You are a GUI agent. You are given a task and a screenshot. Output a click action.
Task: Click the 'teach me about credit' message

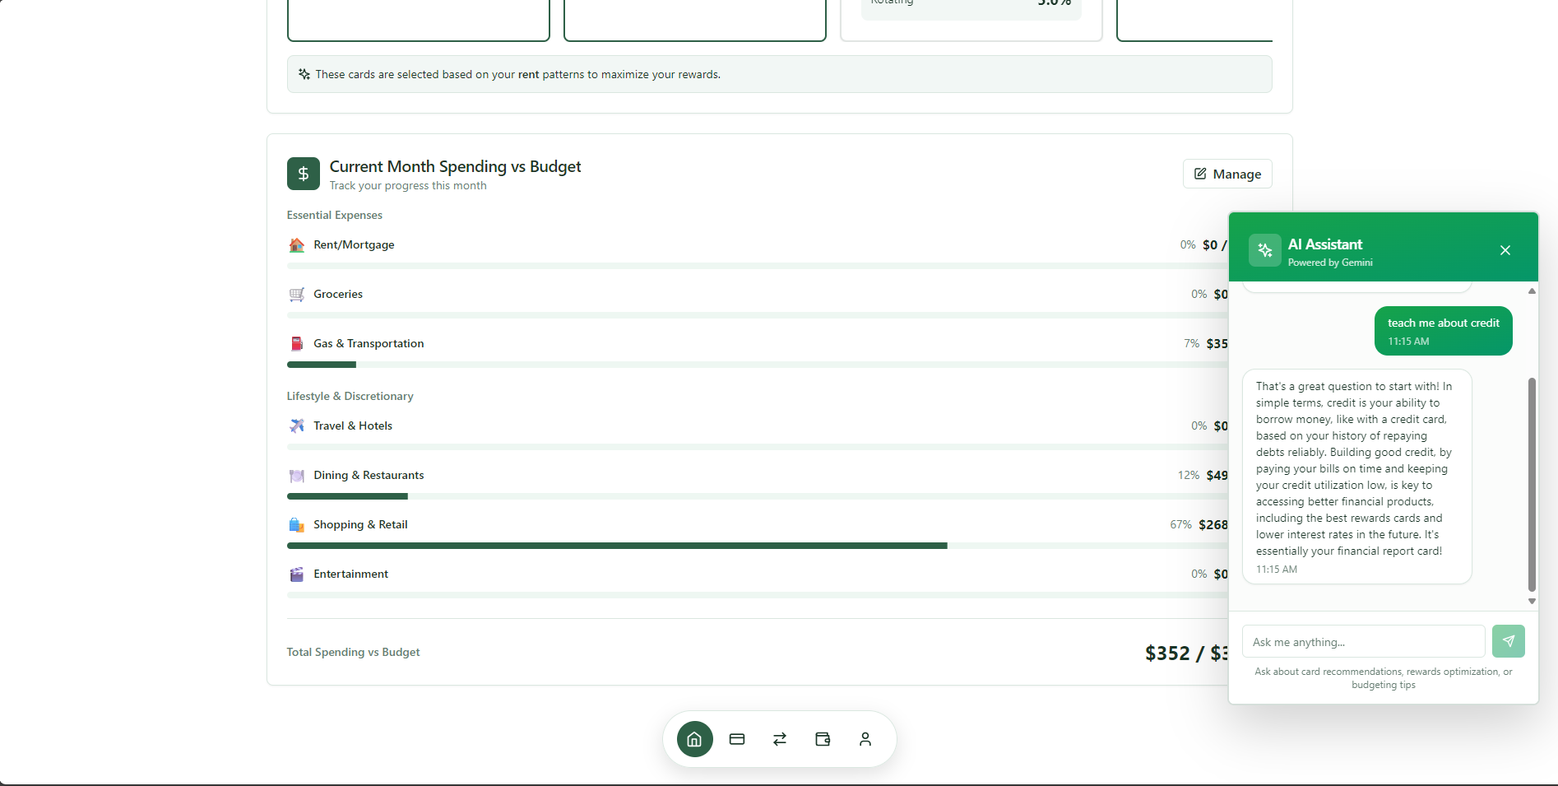[x=1444, y=331]
